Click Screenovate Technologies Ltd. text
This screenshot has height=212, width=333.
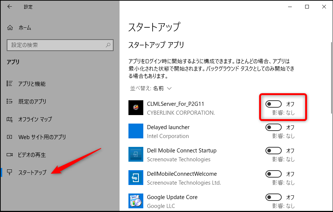(x=184, y=183)
